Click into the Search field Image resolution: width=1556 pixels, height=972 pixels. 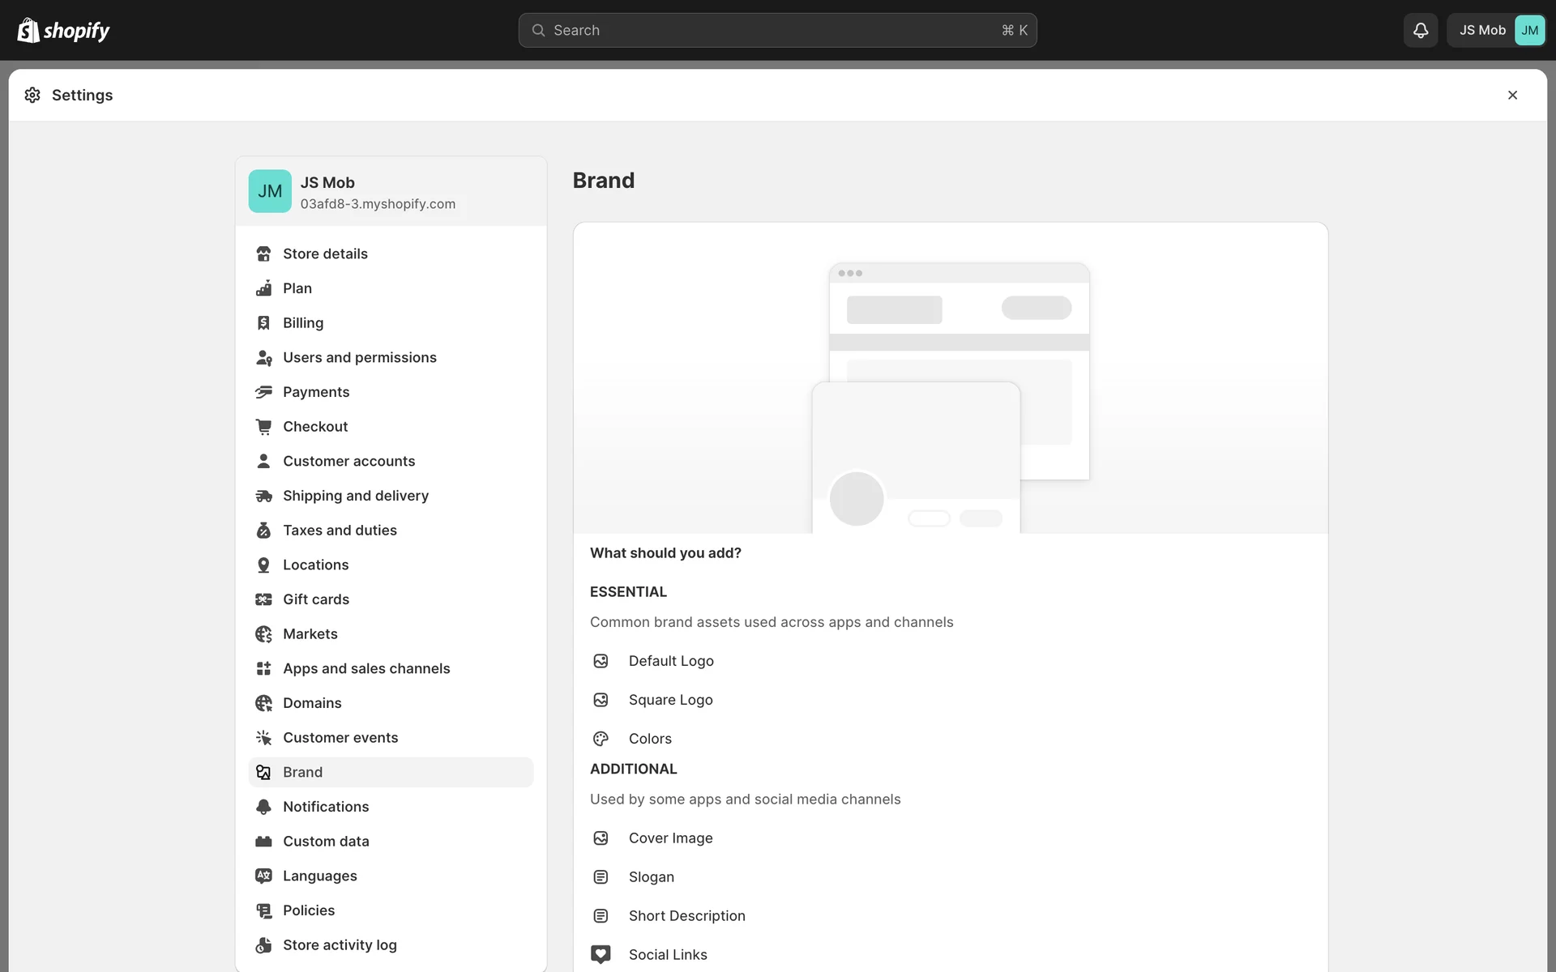pos(776,30)
